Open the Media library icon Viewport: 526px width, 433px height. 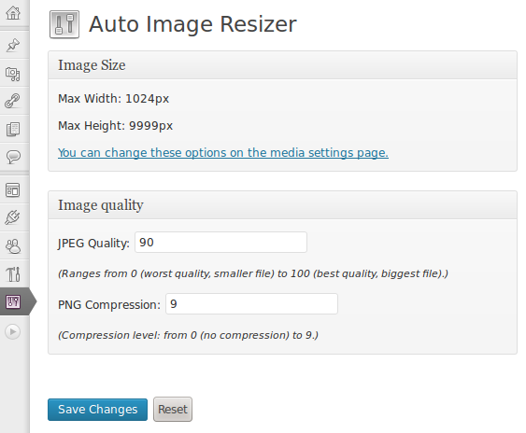(13, 74)
